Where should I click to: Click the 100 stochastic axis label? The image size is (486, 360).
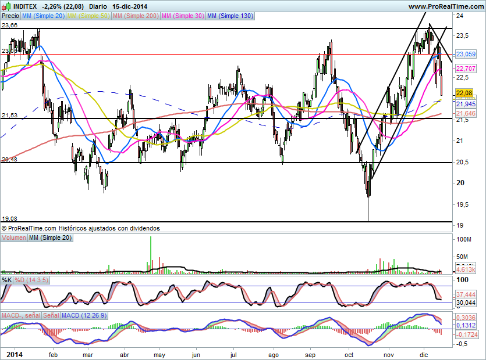(x=463, y=280)
